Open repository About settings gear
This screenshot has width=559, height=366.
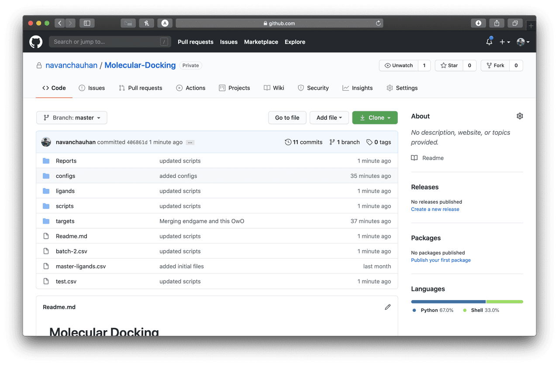pyautogui.click(x=520, y=116)
